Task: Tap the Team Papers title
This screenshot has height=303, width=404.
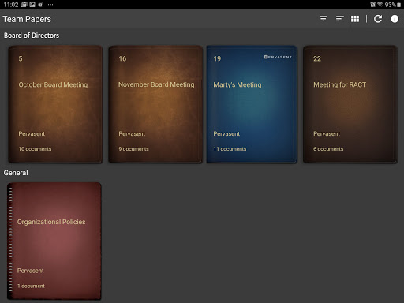Action: [x=27, y=19]
